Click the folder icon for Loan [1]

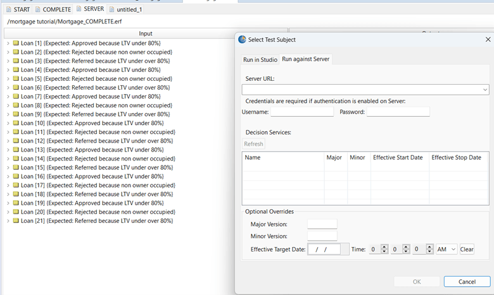click(x=16, y=43)
